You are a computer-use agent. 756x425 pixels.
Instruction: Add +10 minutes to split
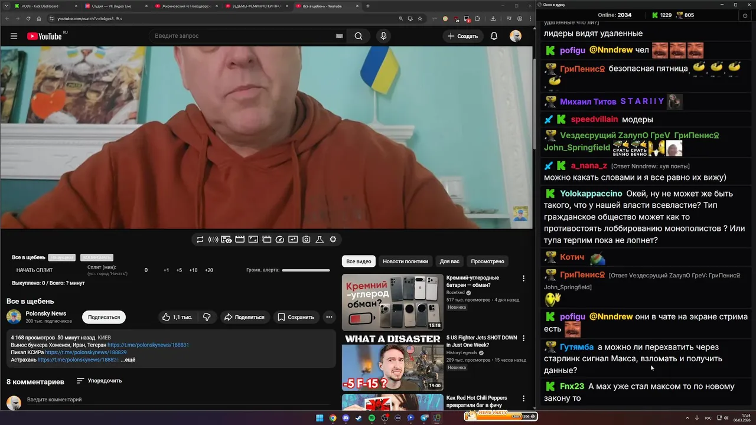tap(193, 270)
